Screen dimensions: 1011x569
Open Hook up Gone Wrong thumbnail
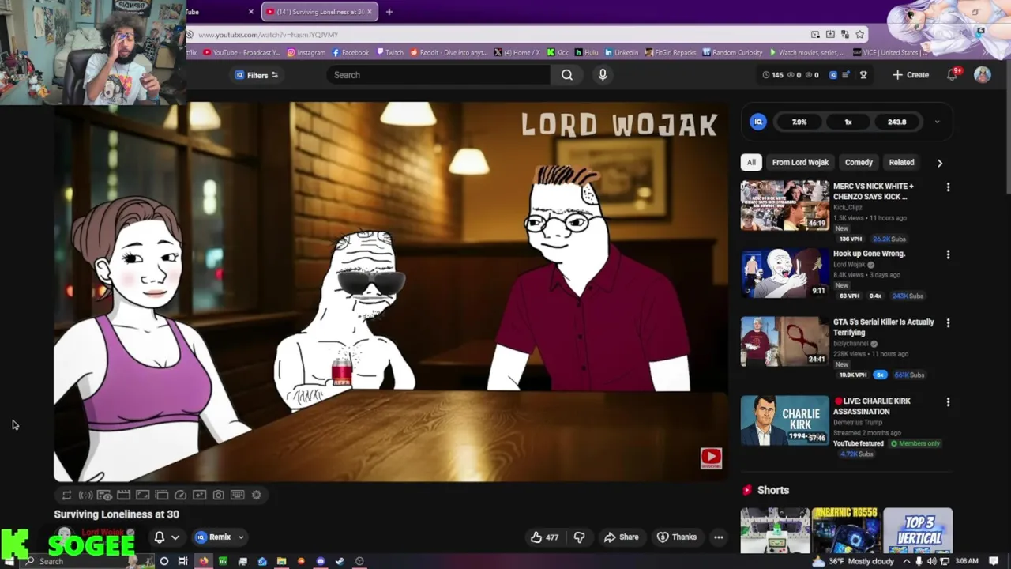784,273
